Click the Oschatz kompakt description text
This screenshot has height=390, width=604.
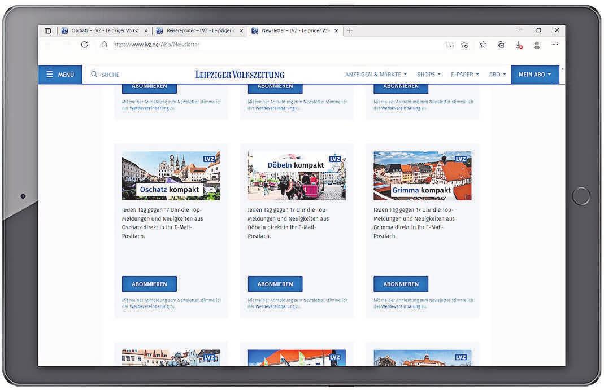[x=162, y=223]
